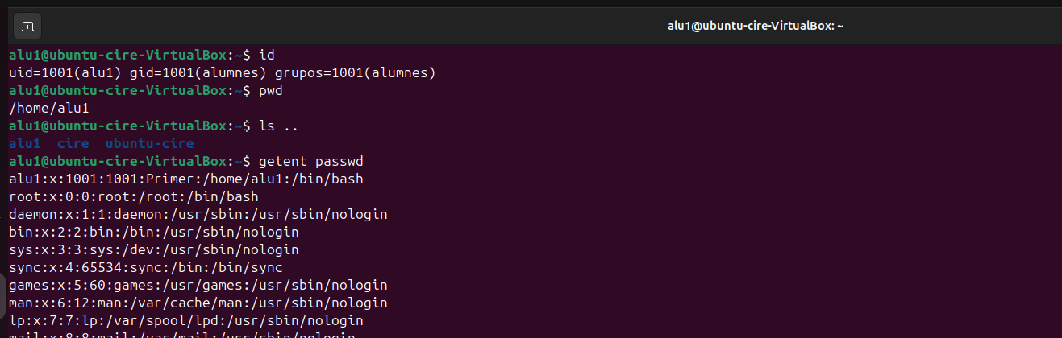
Task: Click the man passwd entry line
Action: click(x=198, y=303)
